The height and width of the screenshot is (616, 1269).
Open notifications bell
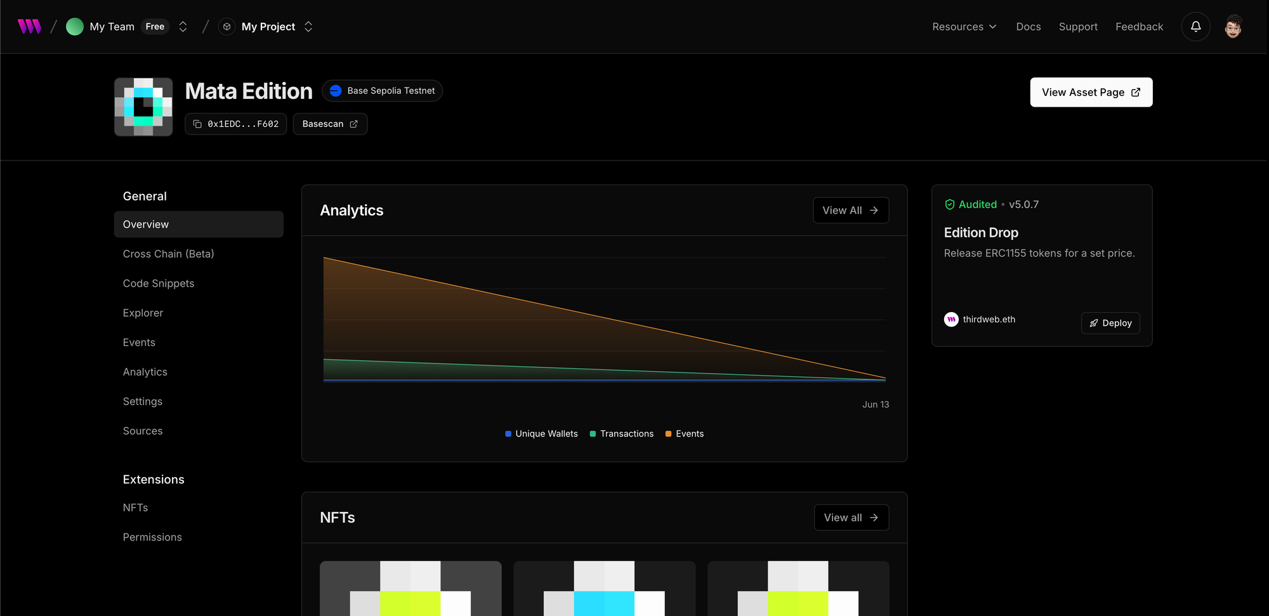click(1195, 27)
